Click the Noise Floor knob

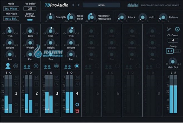71,17
